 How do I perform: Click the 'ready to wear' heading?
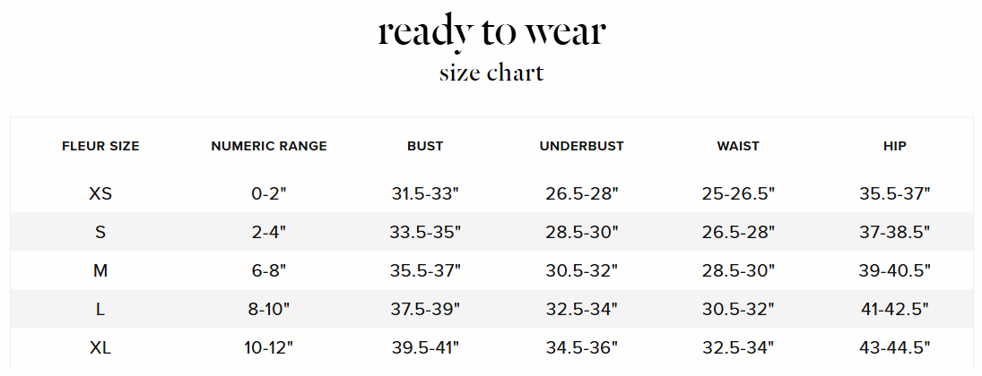coord(491,31)
